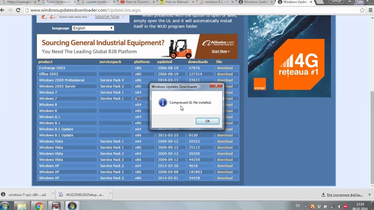Expand options arrow for windows-7-sp1-x86 download
374x210 pixels.
[53, 193]
